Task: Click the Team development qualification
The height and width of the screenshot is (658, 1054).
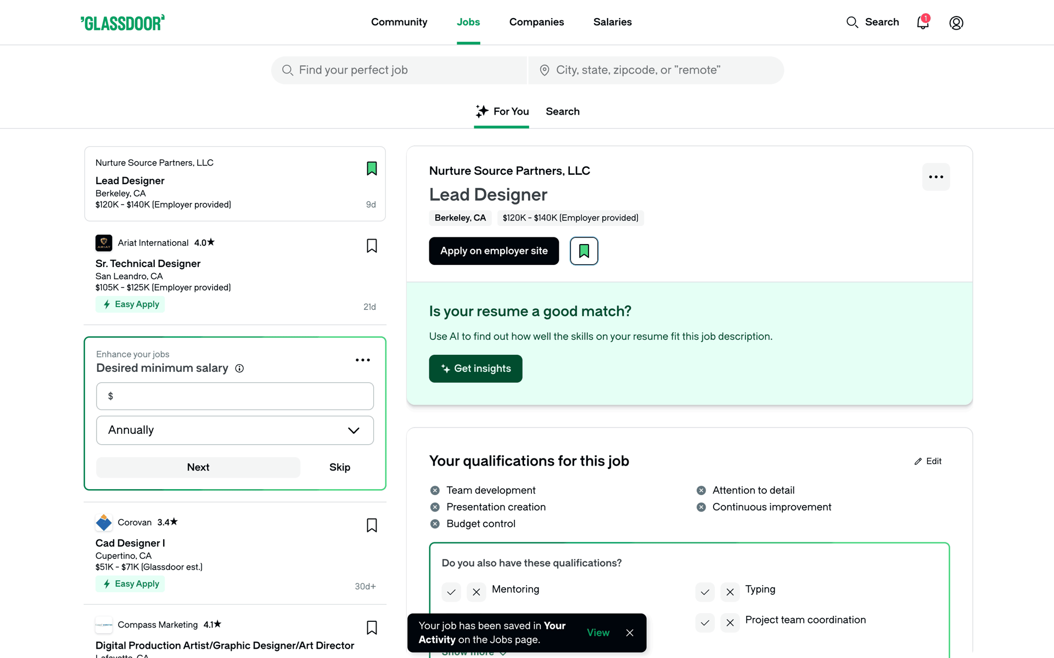Action: (x=491, y=490)
